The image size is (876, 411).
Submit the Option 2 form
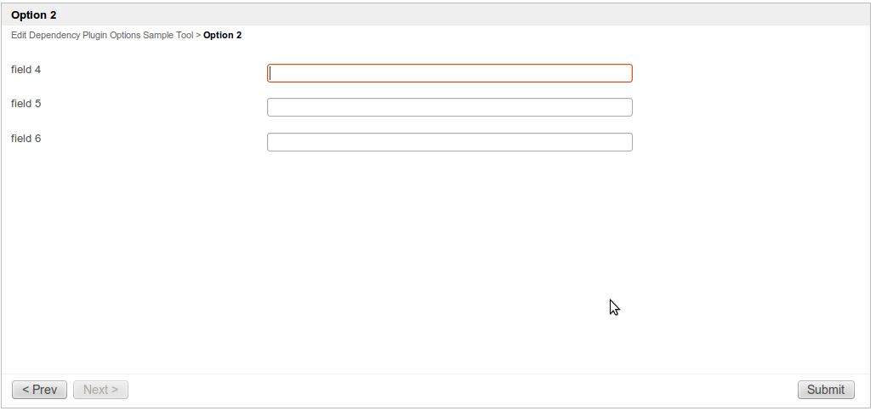coord(826,390)
